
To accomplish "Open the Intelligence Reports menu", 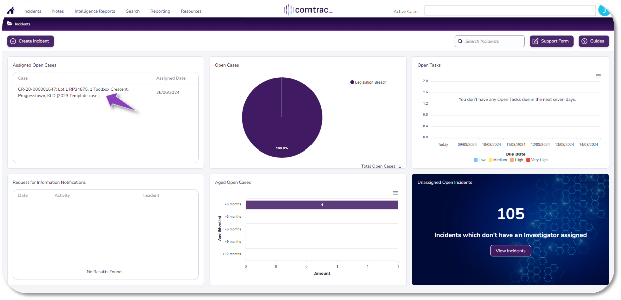I will [94, 11].
